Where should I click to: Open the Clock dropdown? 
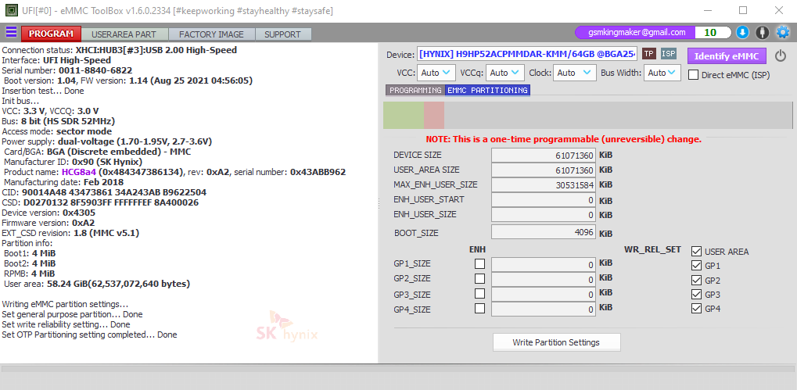click(574, 73)
